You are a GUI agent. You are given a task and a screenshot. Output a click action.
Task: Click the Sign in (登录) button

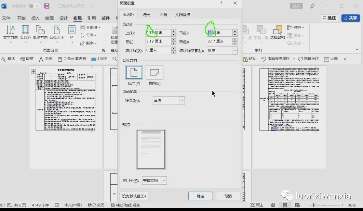tap(296, 6)
